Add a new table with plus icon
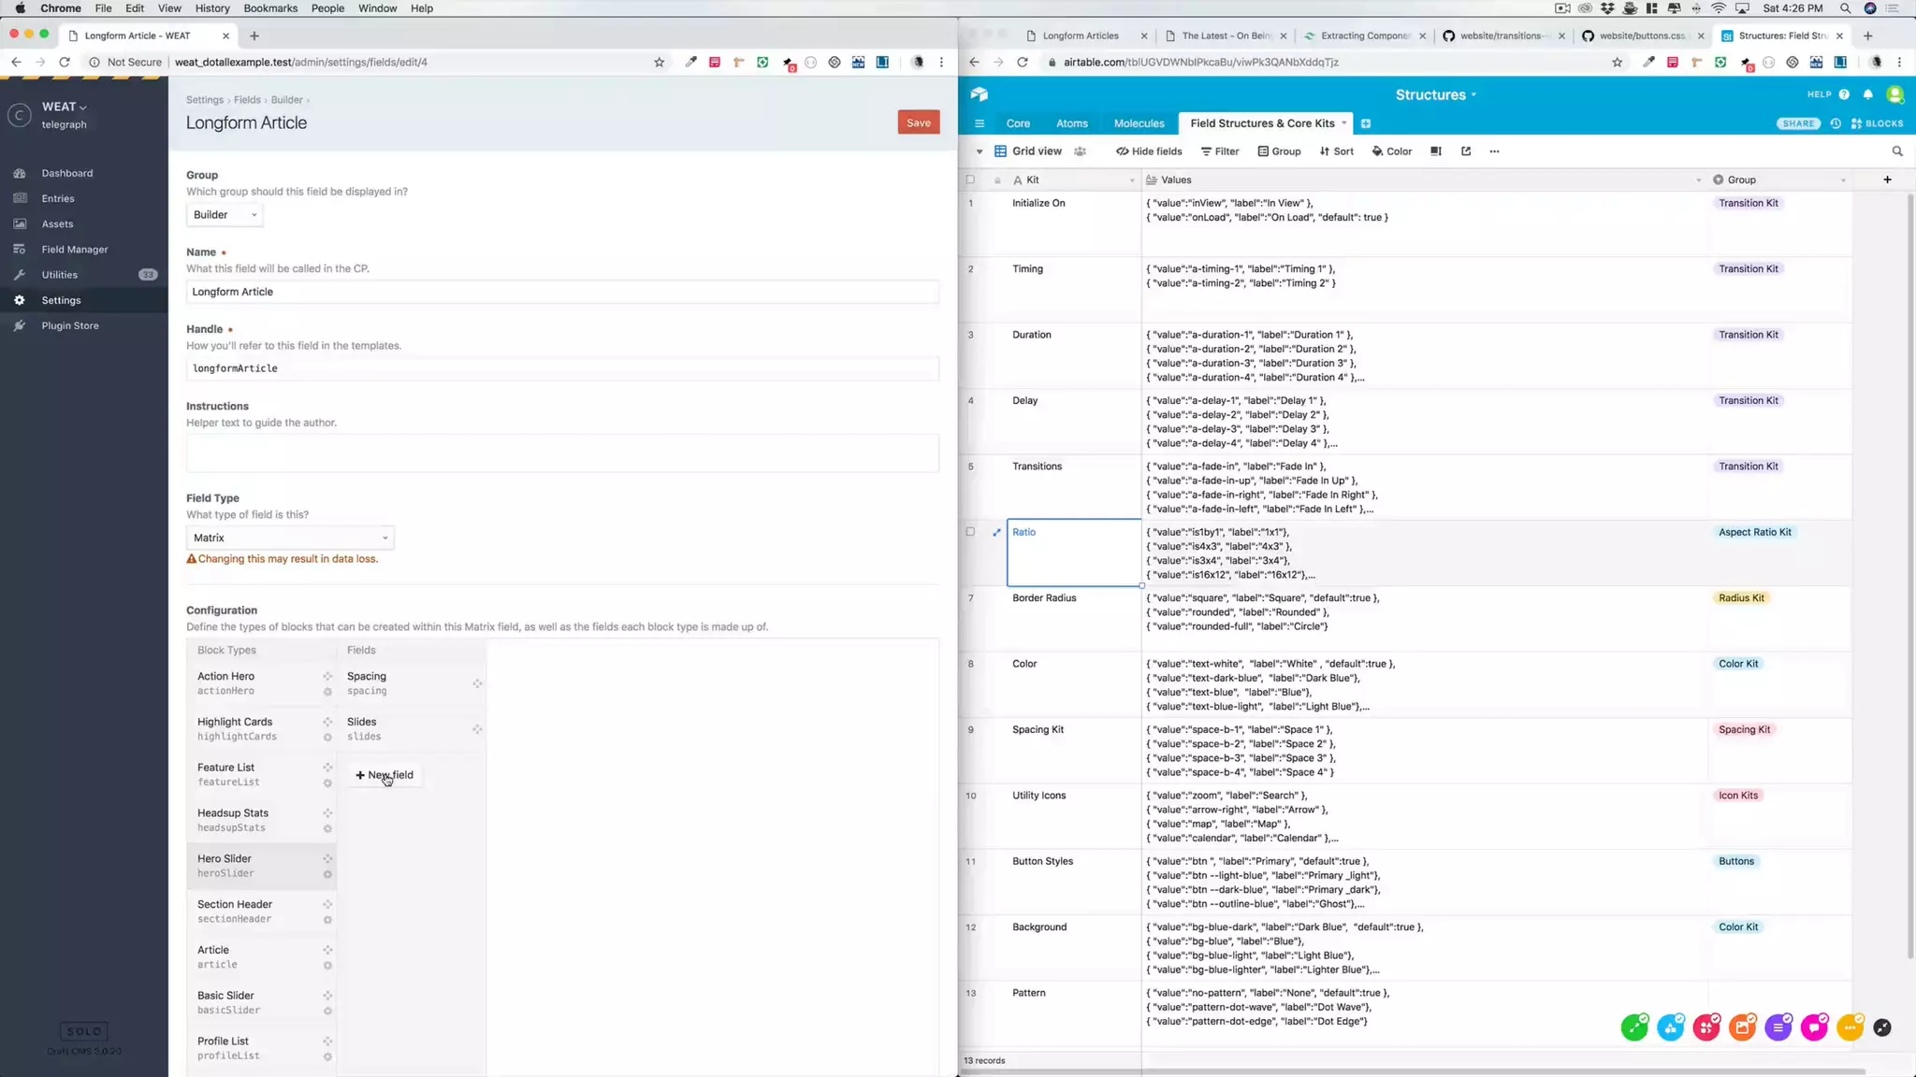 [x=1366, y=123]
